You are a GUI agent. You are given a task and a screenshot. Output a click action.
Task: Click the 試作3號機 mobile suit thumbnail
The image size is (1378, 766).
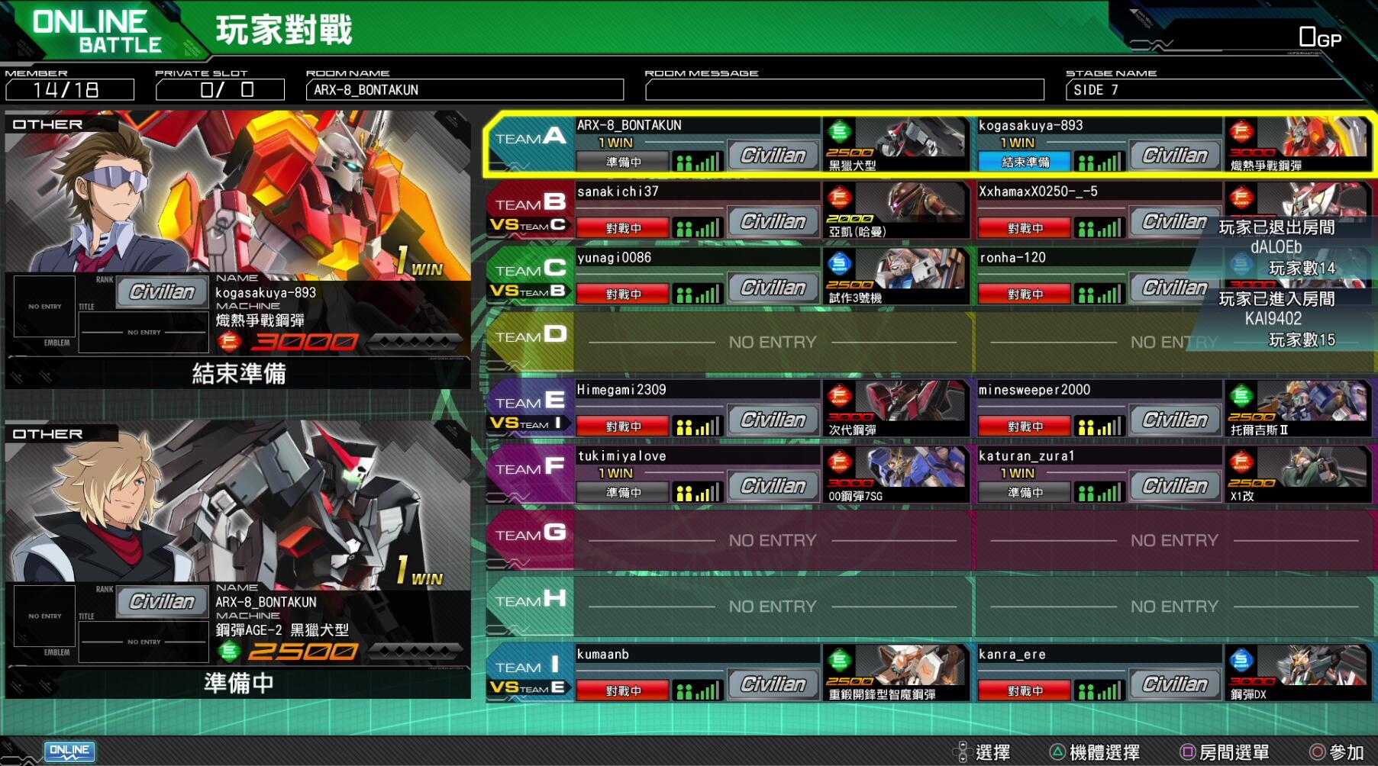[x=911, y=269]
